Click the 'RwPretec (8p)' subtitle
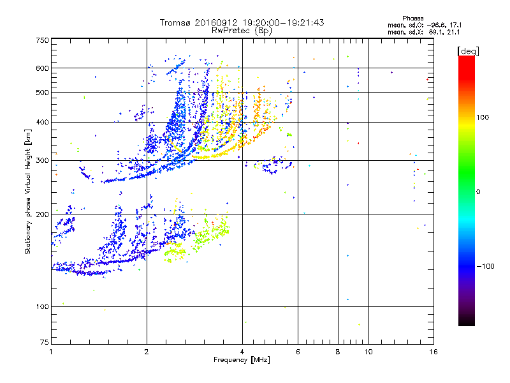 click(242, 31)
